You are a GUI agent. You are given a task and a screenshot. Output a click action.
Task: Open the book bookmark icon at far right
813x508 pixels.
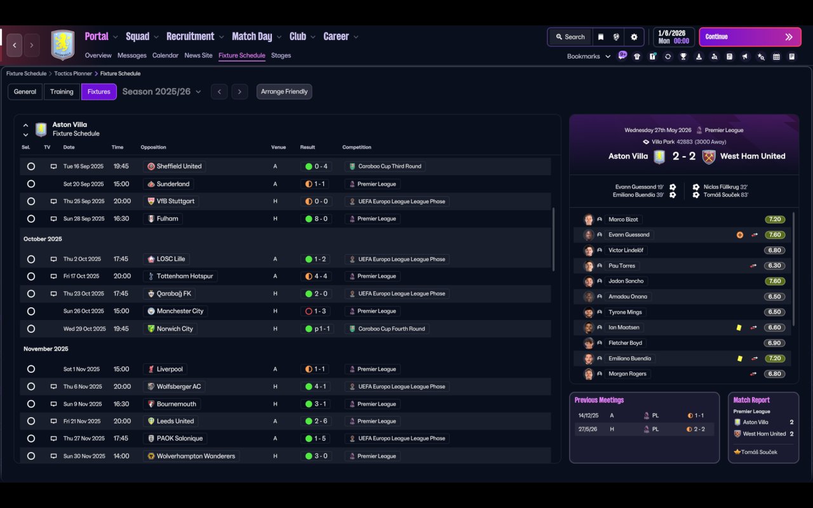coord(791,57)
